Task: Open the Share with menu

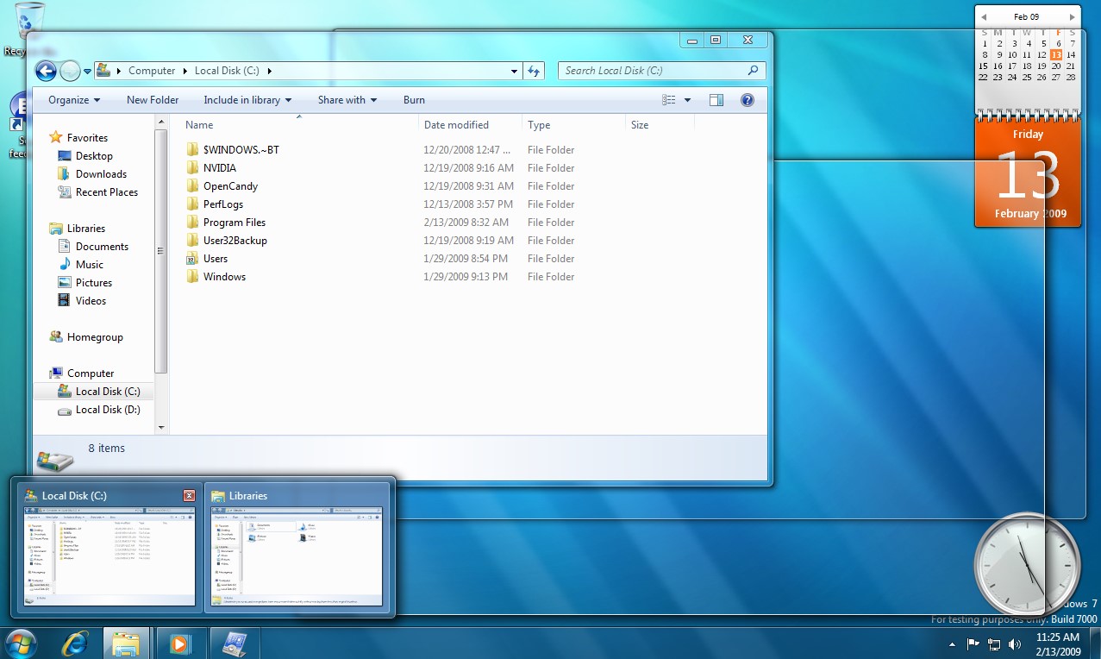Action: coord(347,100)
